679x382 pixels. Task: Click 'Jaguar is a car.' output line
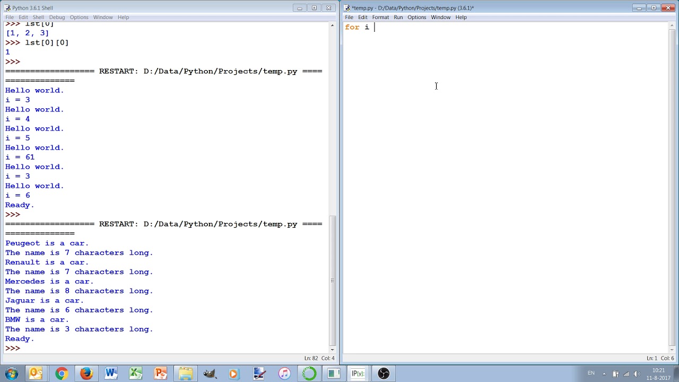click(x=45, y=300)
